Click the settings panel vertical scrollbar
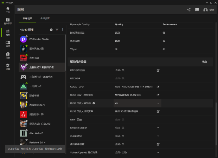The image size is (218, 158). coord(216,124)
